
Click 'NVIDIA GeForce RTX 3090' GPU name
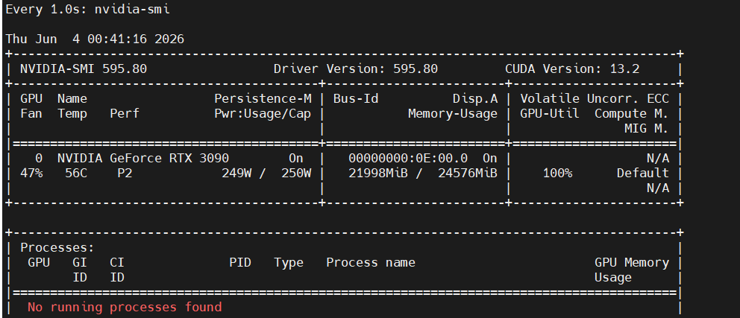pyautogui.click(x=143, y=159)
